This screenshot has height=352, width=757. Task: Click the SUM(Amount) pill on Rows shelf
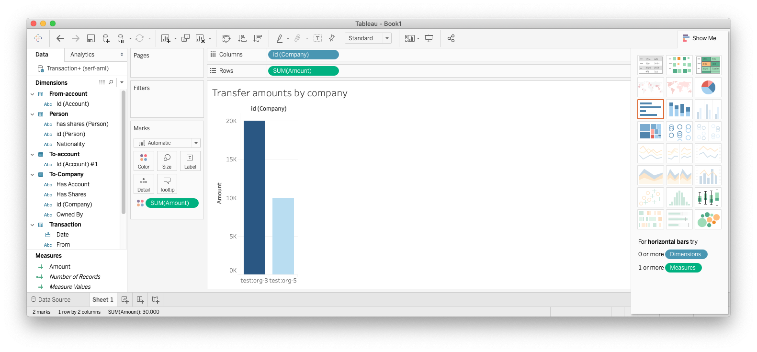pos(303,71)
